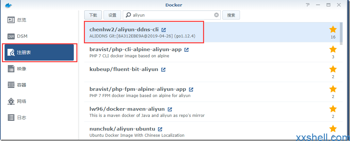The image size is (350, 141).
Task: Click the magnifier icon in search box
Action: pos(128,15)
